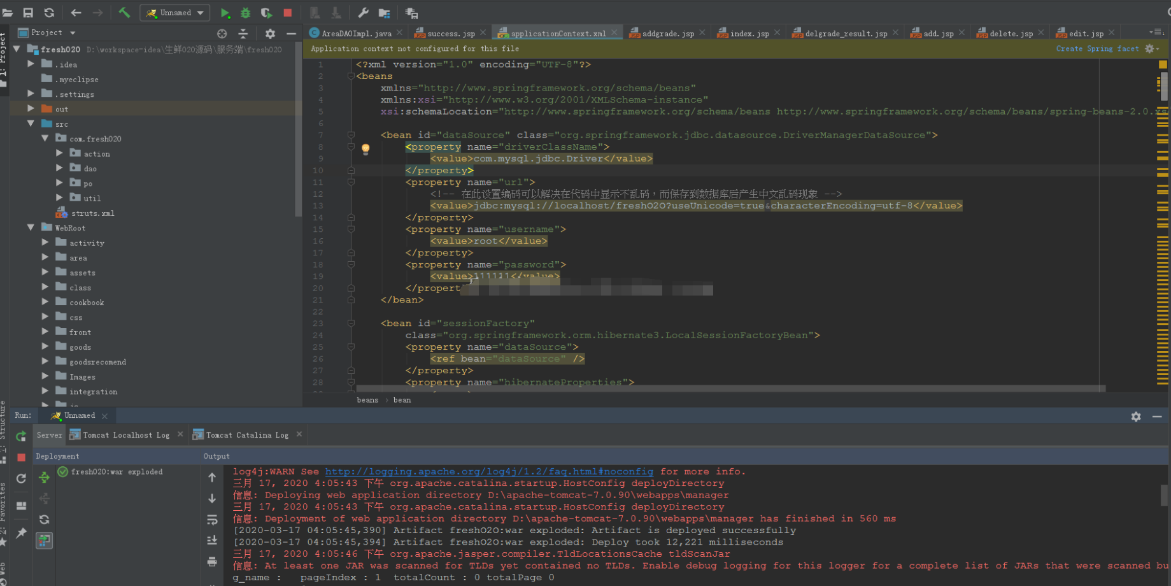Screen dimensions: 1171x586
Task: Build the project with the hammer icon
Action: click(124, 13)
